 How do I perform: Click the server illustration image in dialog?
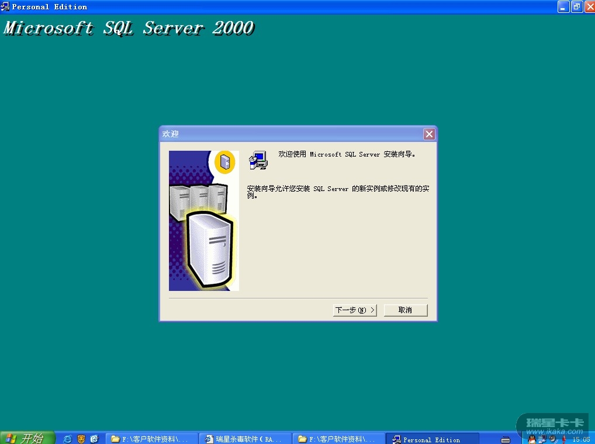tap(204, 221)
